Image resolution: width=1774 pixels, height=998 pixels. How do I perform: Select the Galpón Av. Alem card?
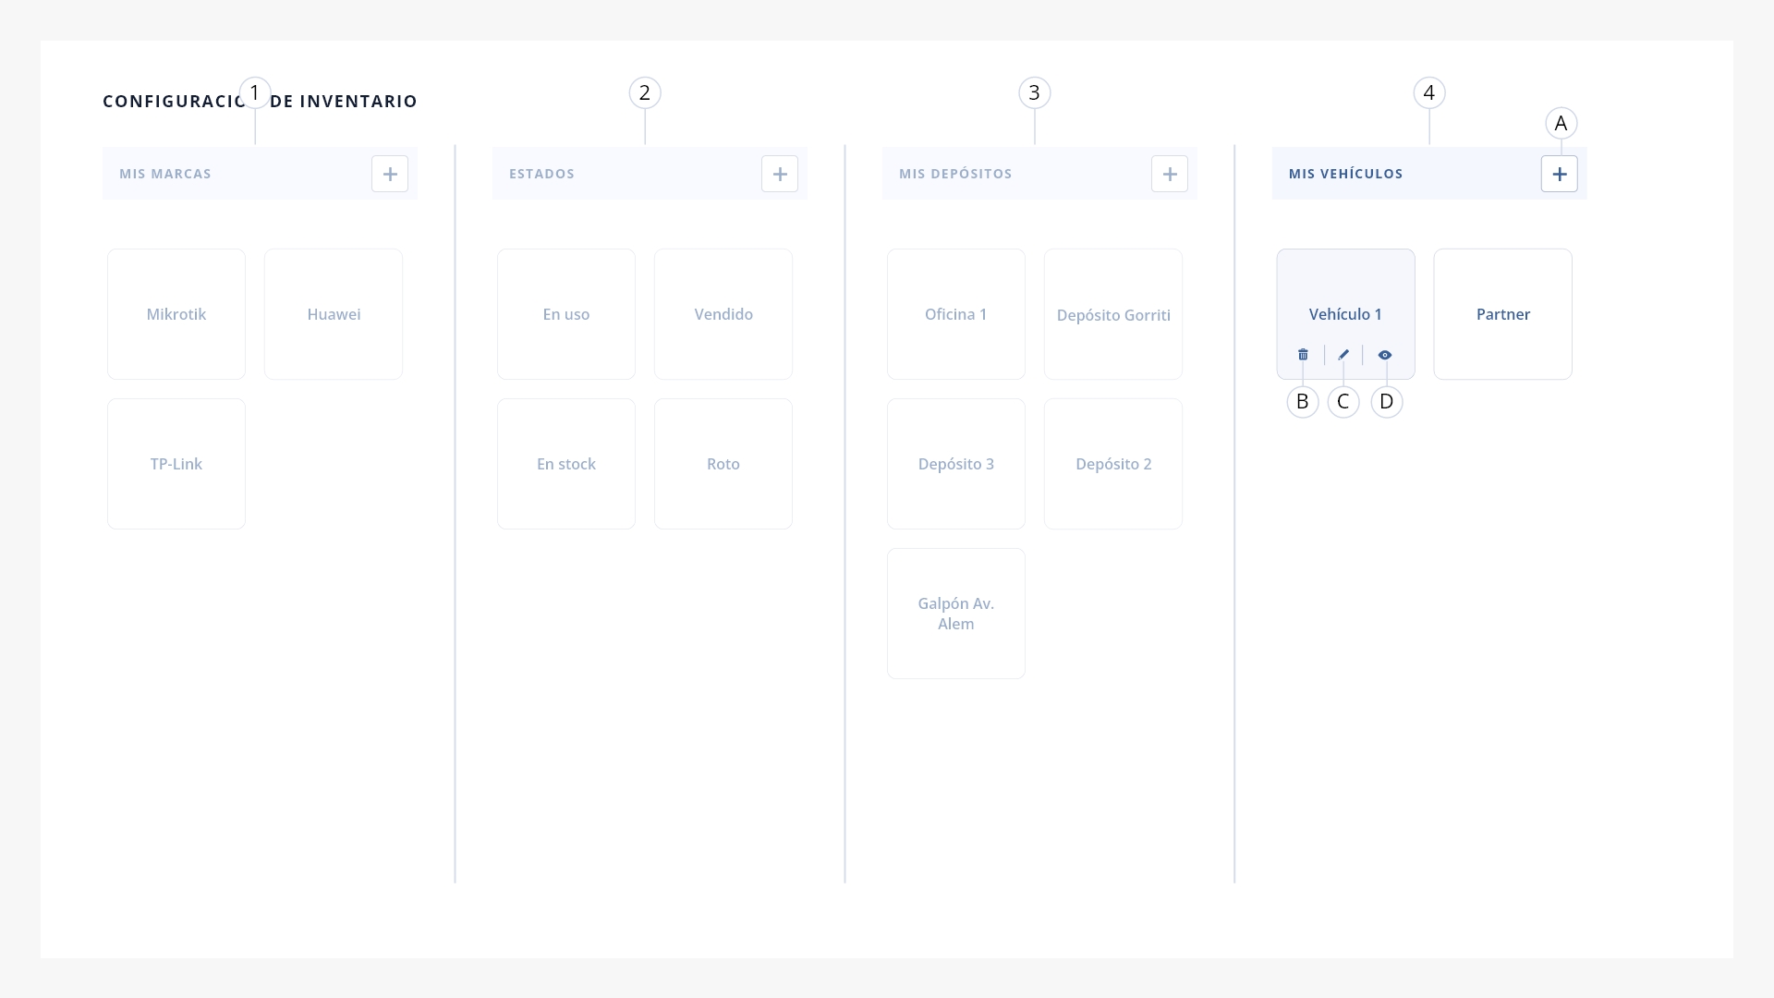click(x=956, y=614)
